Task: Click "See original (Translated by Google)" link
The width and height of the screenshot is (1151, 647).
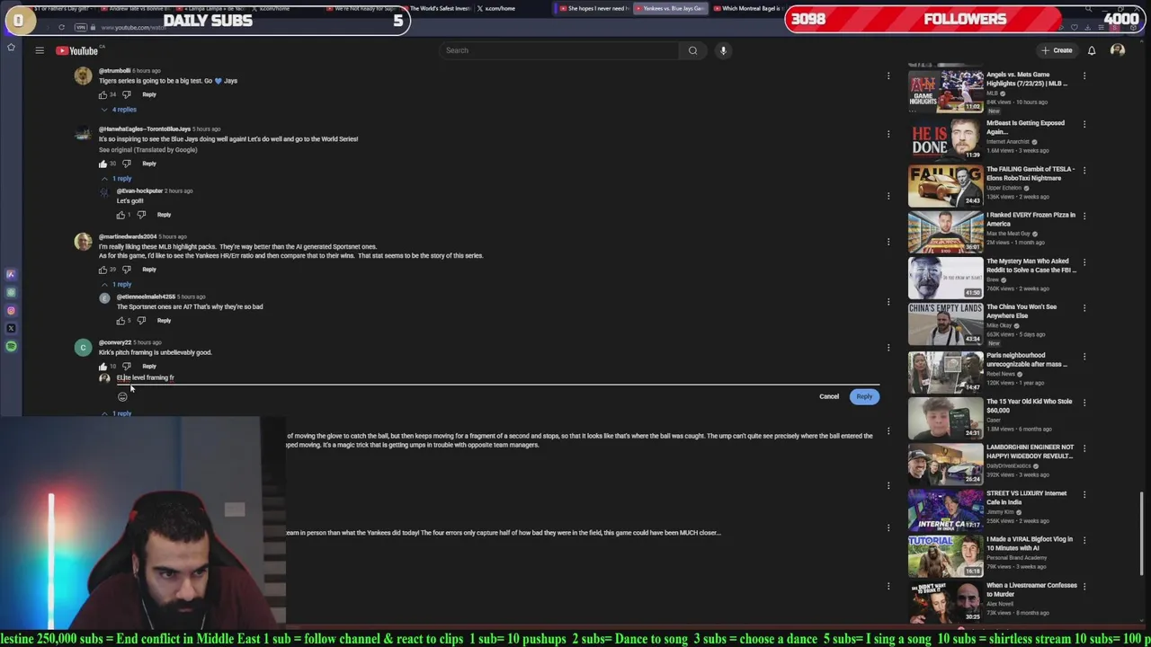Action: tap(148, 149)
